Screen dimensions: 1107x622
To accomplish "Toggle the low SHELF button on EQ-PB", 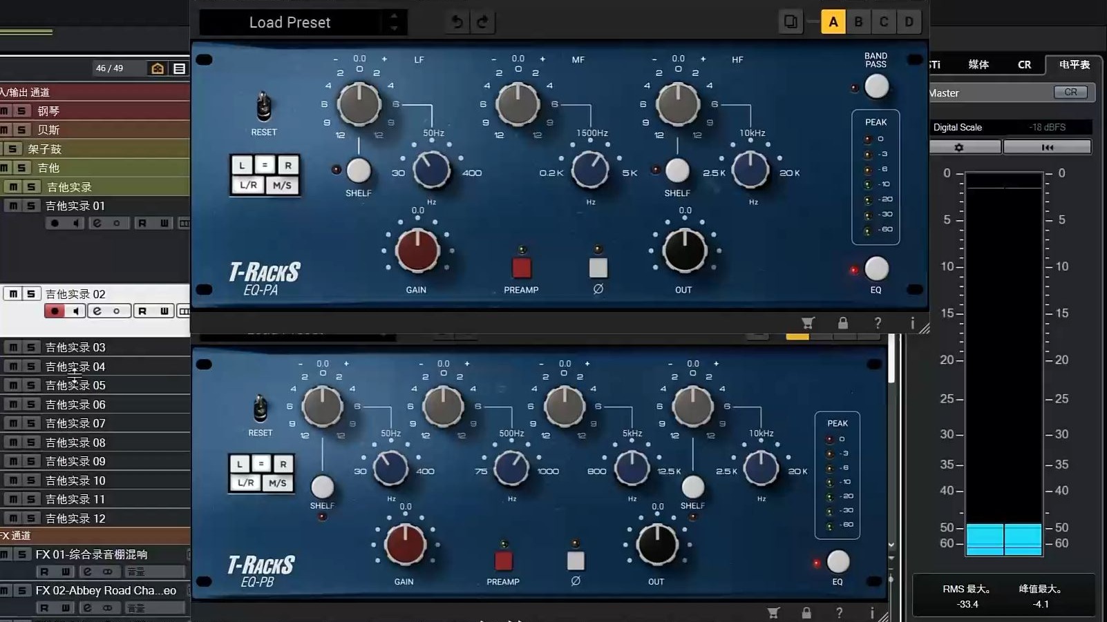I will (322, 487).
